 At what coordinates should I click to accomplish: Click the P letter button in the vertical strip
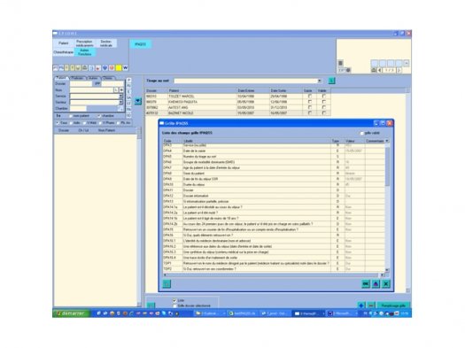pyautogui.click(x=129, y=80)
